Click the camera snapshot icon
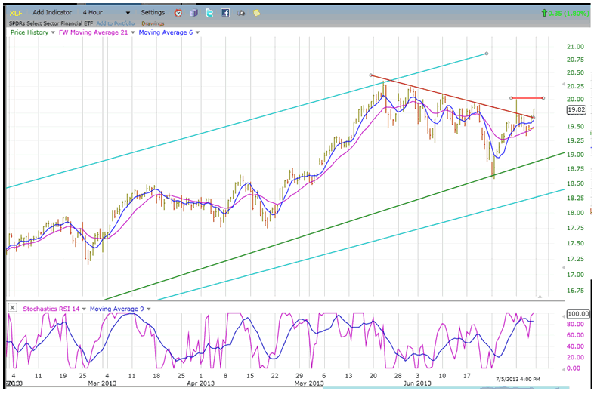 point(241,13)
